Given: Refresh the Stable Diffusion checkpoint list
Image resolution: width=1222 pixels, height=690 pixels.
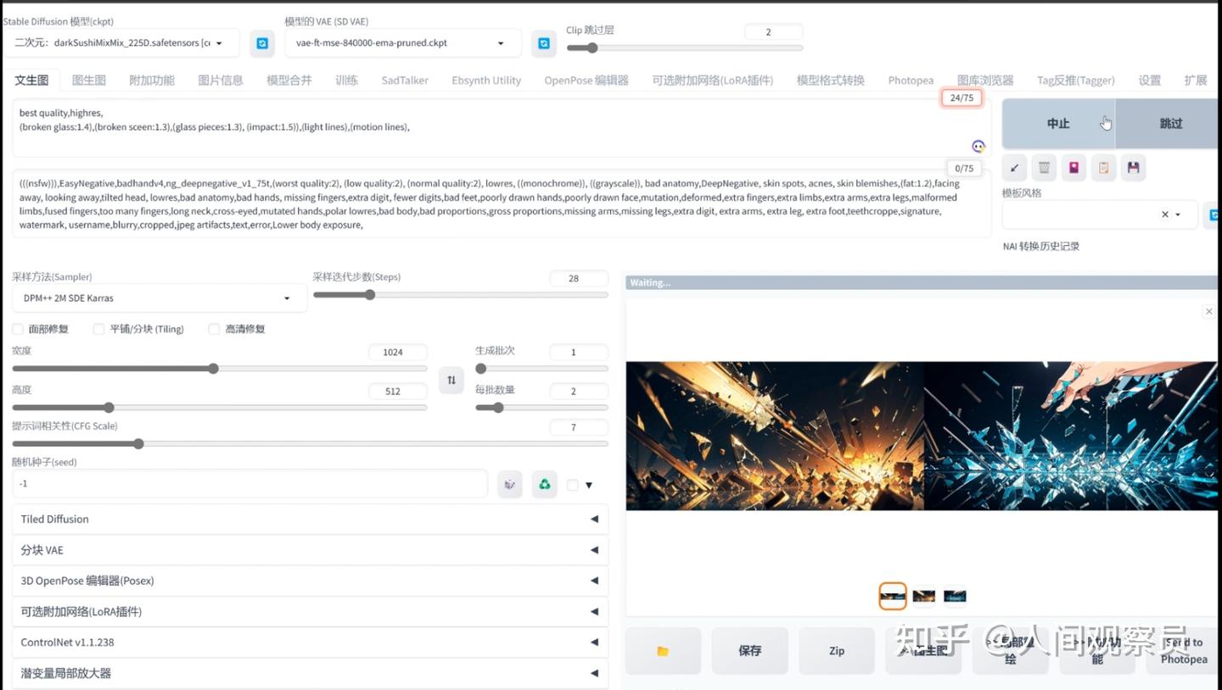Looking at the screenshot, I should pos(262,43).
